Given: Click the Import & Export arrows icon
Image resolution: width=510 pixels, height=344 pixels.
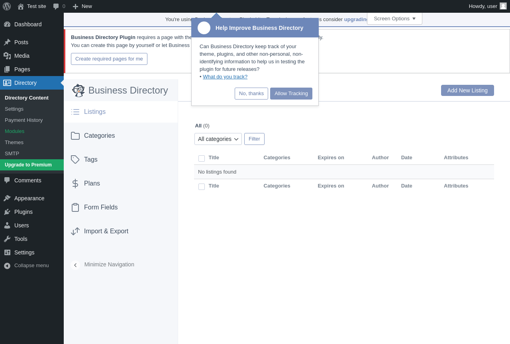Looking at the screenshot, I should coord(75,231).
